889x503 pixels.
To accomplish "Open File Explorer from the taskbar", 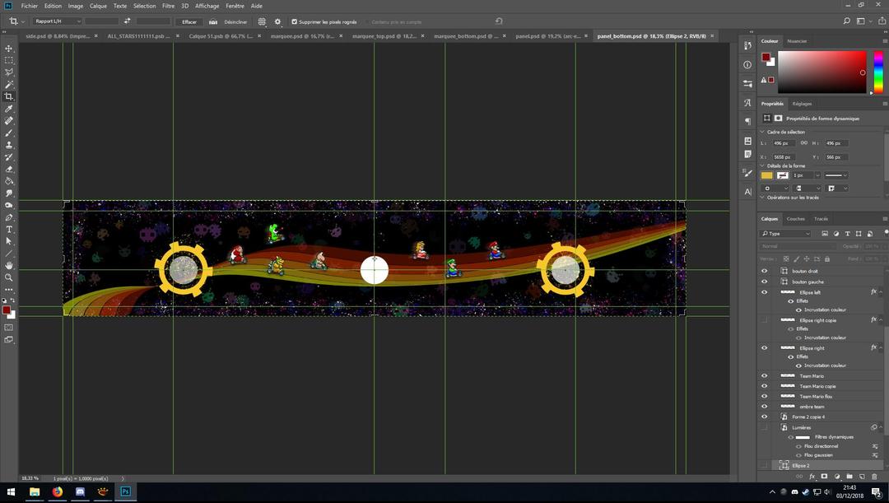I will point(35,491).
